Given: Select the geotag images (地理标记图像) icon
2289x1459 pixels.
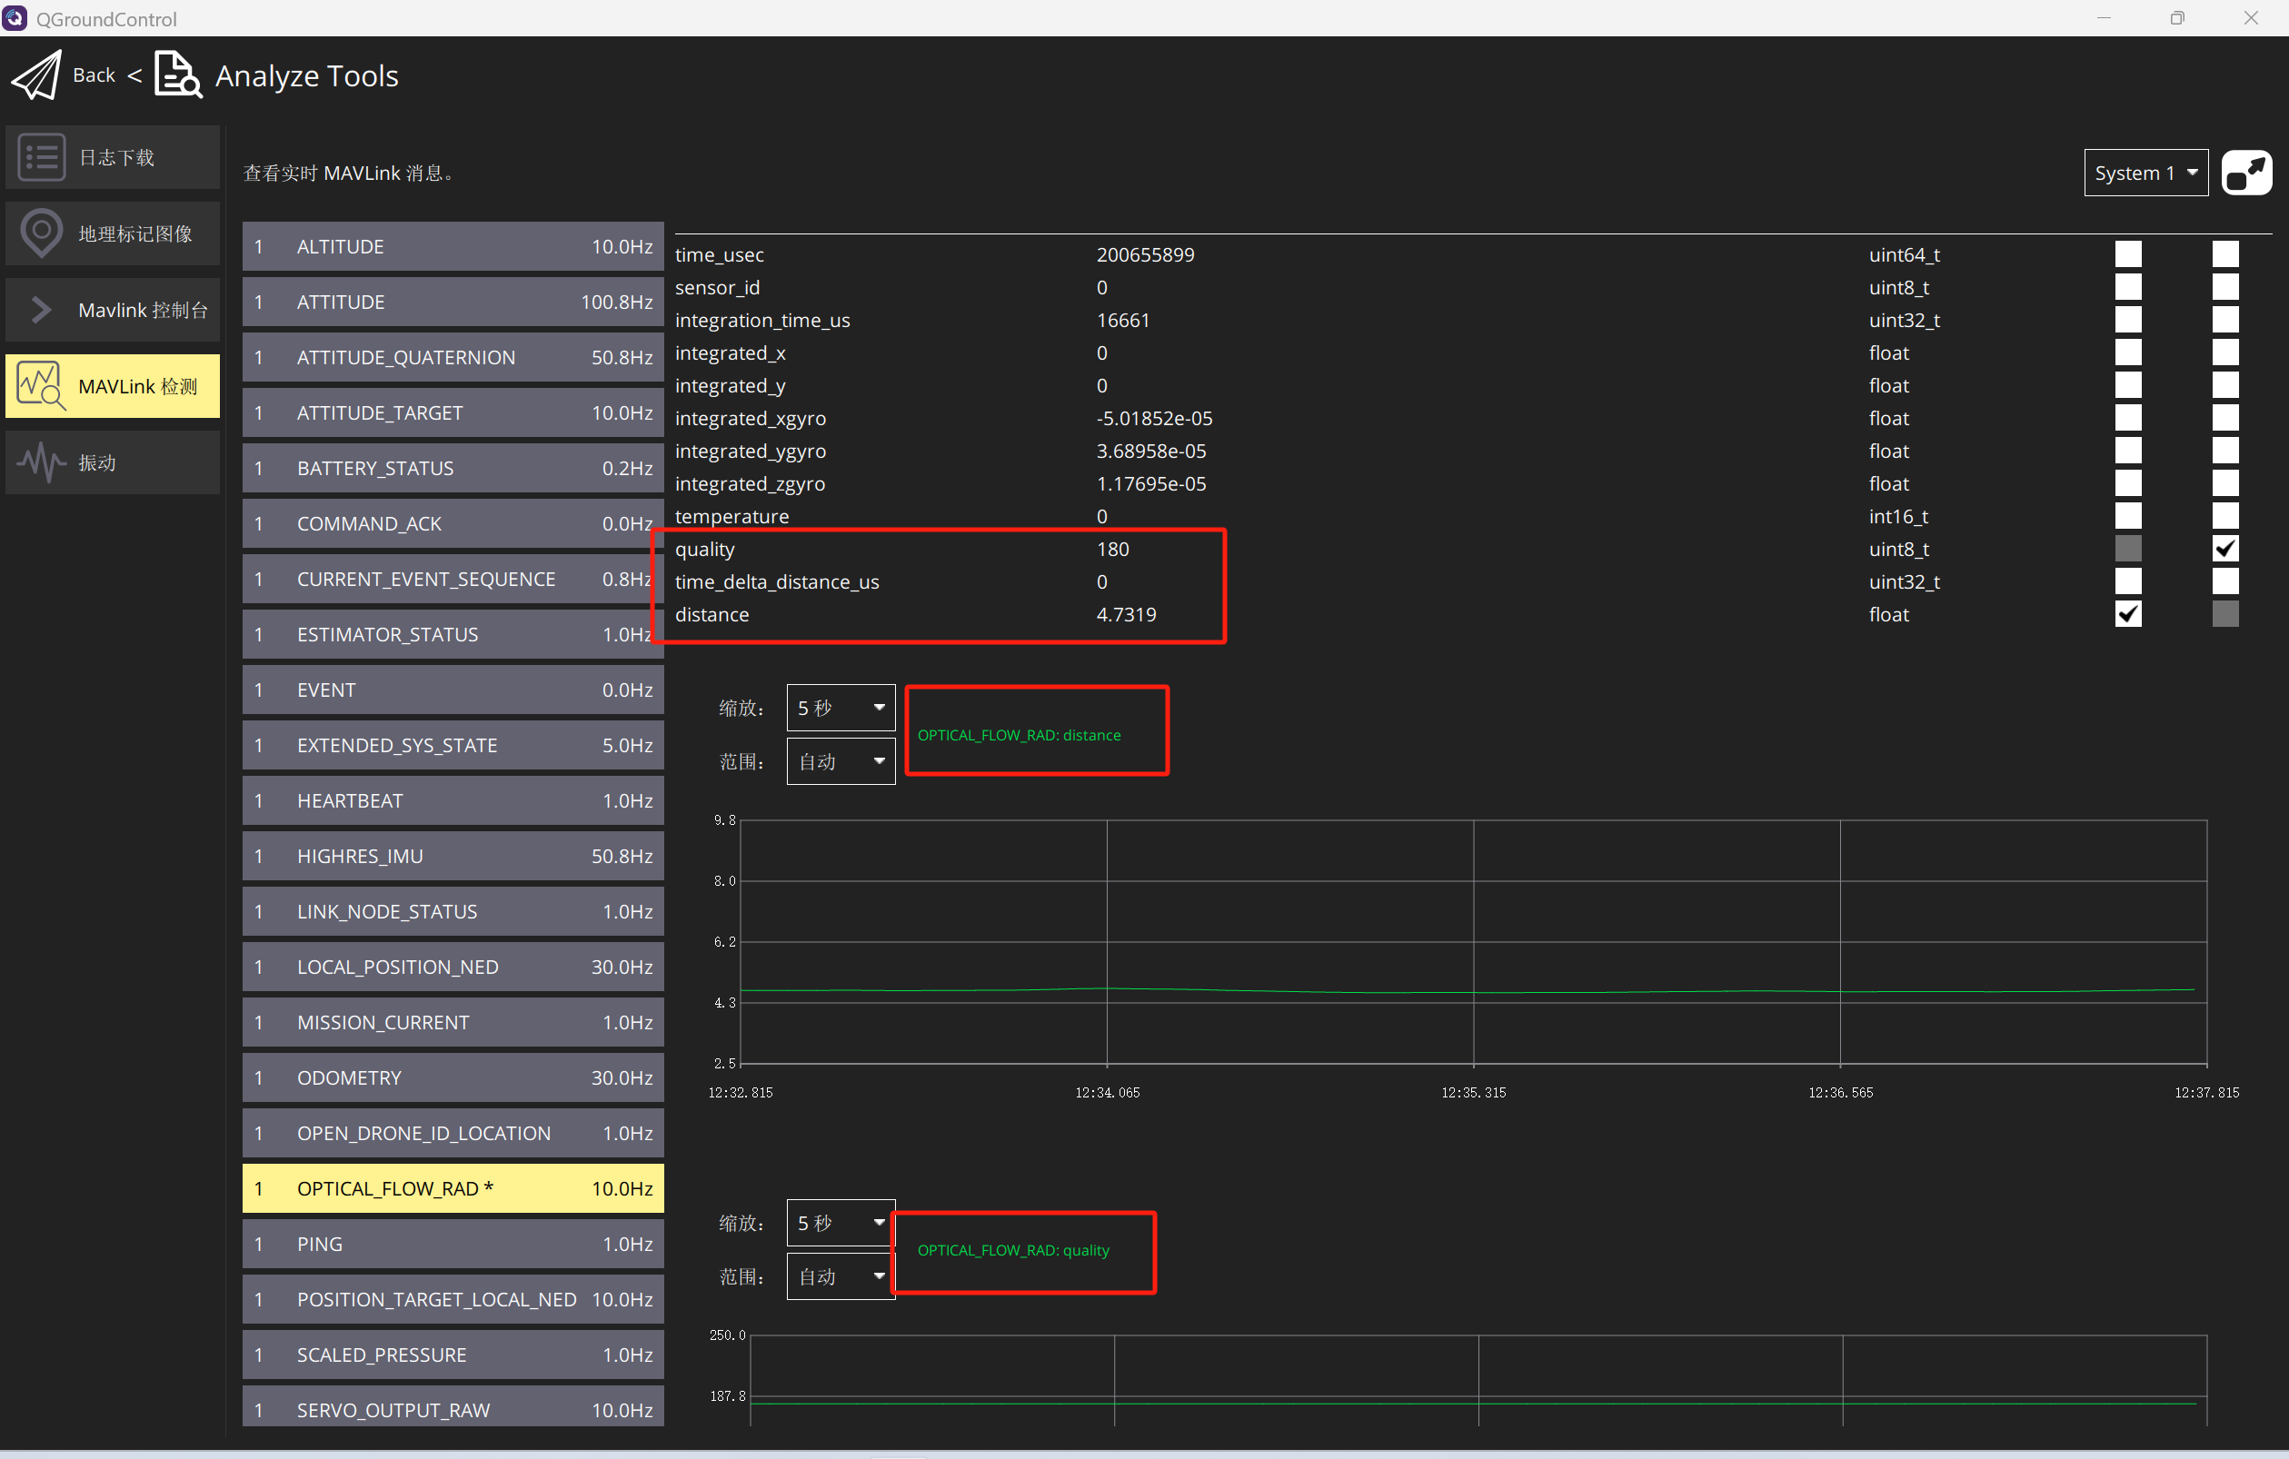Looking at the screenshot, I should pos(41,233).
